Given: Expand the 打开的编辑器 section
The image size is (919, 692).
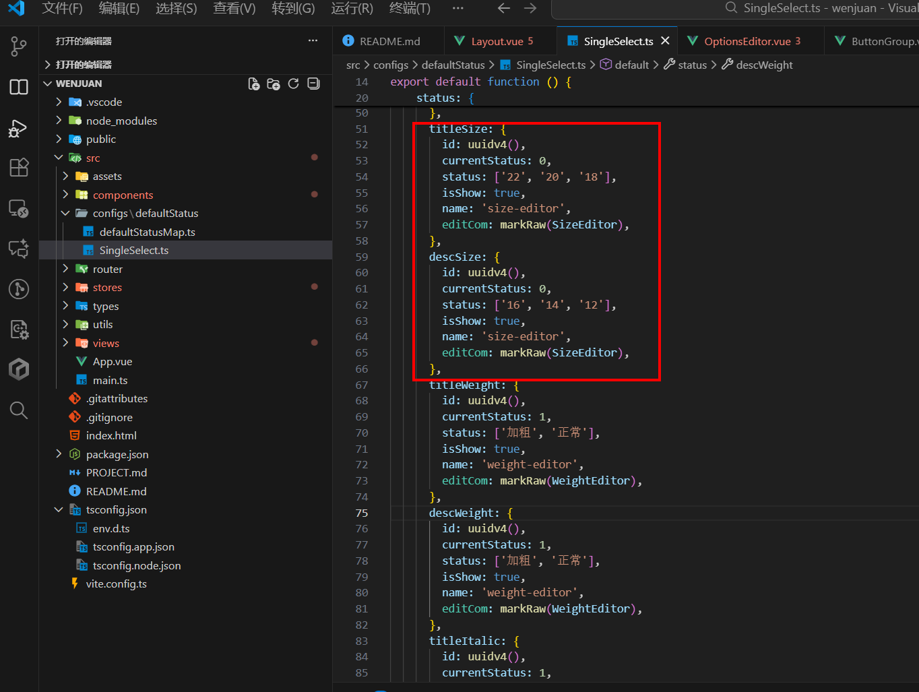Looking at the screenshot, I should click(x=47, y=65).
